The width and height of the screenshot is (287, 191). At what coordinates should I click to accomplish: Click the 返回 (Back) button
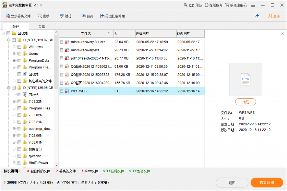(232, 183)
